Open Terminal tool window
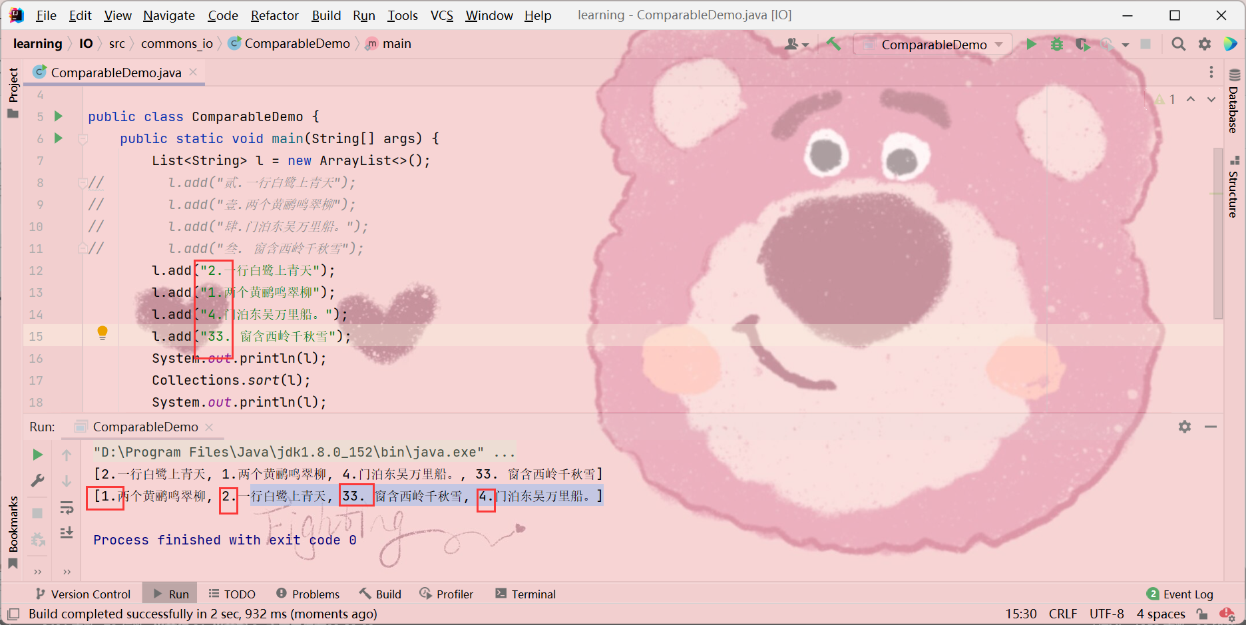The height and width of the screenshot is (625, 1246). click(525, 594)
